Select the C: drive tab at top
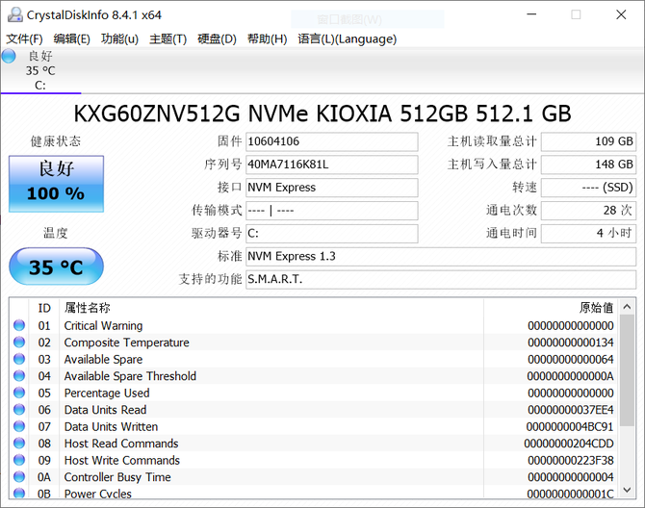The height and width of the screenshot is (508, 645). (40, 70)
